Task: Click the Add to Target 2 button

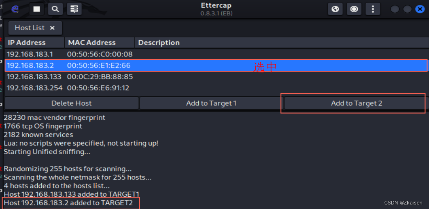Action: point(356,103)
